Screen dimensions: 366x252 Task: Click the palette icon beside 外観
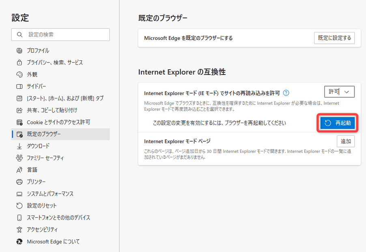19,75
